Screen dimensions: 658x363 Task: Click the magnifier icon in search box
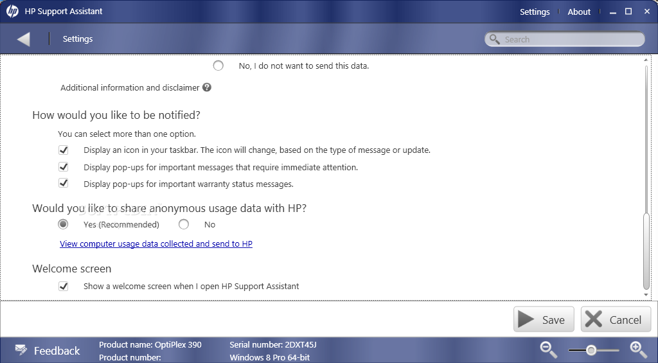pos(495,39)
